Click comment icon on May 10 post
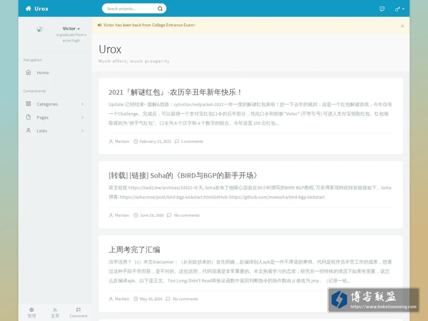 168,299
